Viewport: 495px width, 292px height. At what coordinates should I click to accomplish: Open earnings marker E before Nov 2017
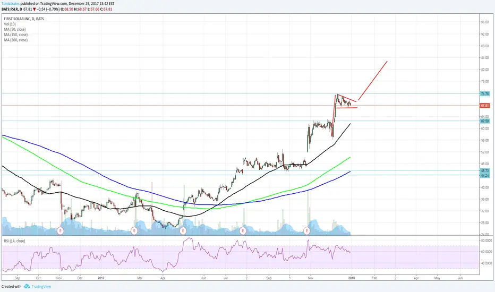(x=307, y=231)
